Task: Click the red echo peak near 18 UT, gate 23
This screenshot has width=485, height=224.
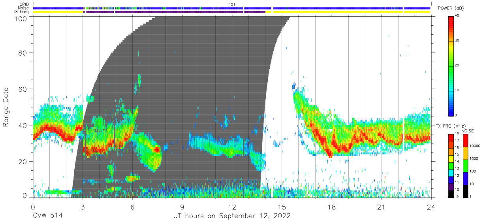Action: tap(330, 155)
